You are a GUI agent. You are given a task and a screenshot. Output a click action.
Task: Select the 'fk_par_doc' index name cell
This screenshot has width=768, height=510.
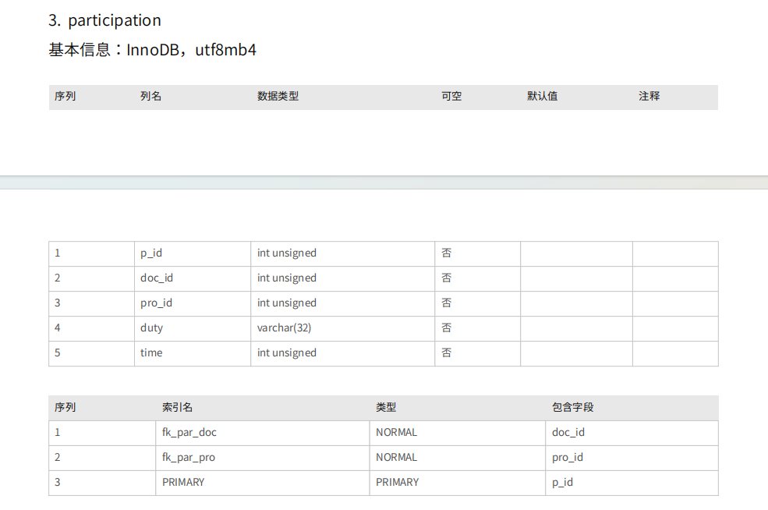coord(189,433)
